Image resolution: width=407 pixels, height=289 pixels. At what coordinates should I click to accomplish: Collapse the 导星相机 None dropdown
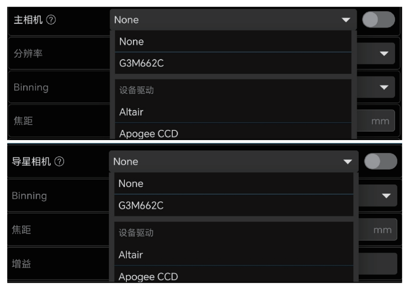pyautogui.click(x=233, y=161)
